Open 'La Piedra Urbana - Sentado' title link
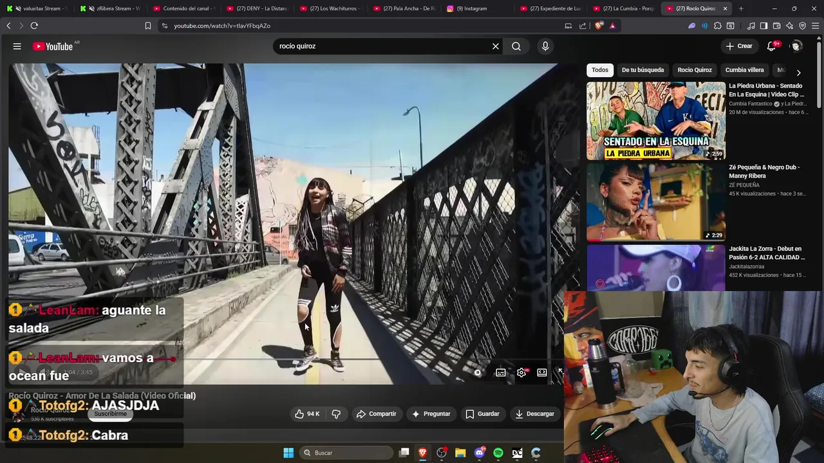 tap(767, 90)
